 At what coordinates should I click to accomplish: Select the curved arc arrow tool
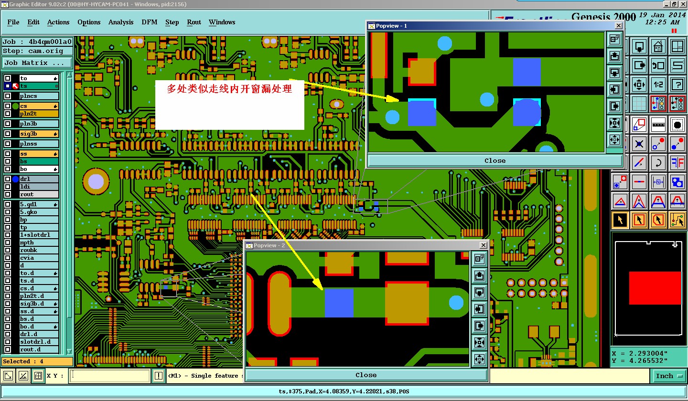(658, 162)
